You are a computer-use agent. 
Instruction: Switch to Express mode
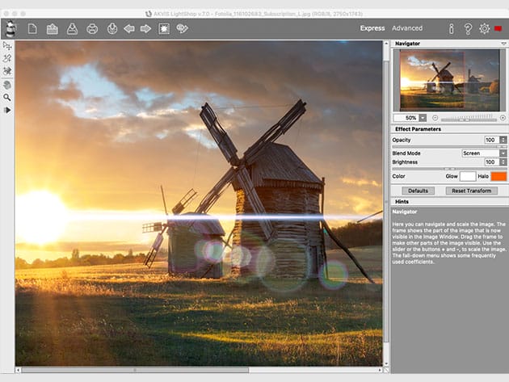coord(373,29)
